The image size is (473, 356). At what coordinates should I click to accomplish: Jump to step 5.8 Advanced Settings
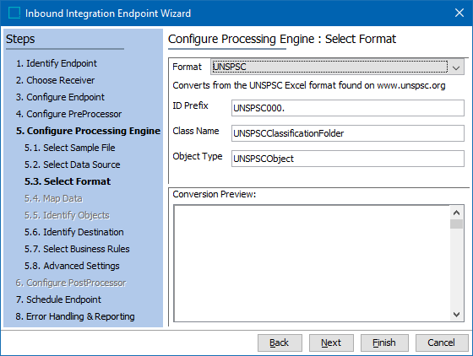pos(72,266)
